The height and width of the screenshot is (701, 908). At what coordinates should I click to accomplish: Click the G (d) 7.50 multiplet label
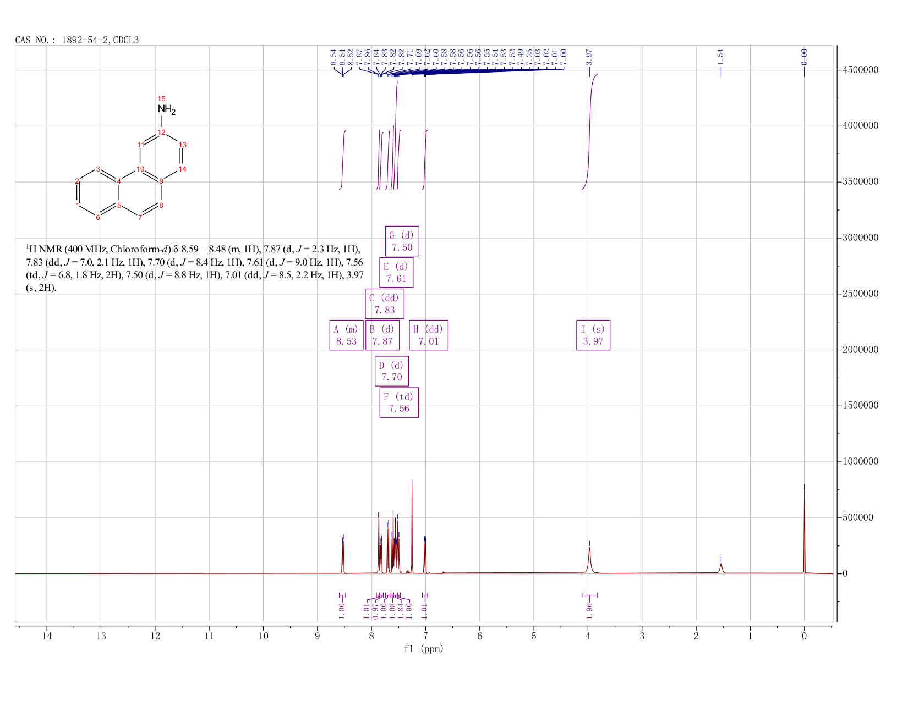pyautogui.click(x=402, y=241)
